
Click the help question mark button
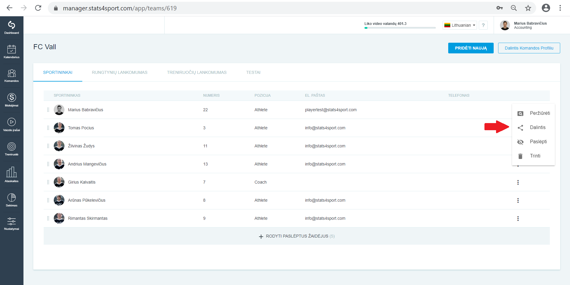(x=483, y=25)
